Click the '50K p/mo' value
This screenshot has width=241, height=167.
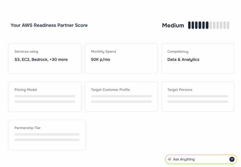pyautogui.click(x=101, y=60)
